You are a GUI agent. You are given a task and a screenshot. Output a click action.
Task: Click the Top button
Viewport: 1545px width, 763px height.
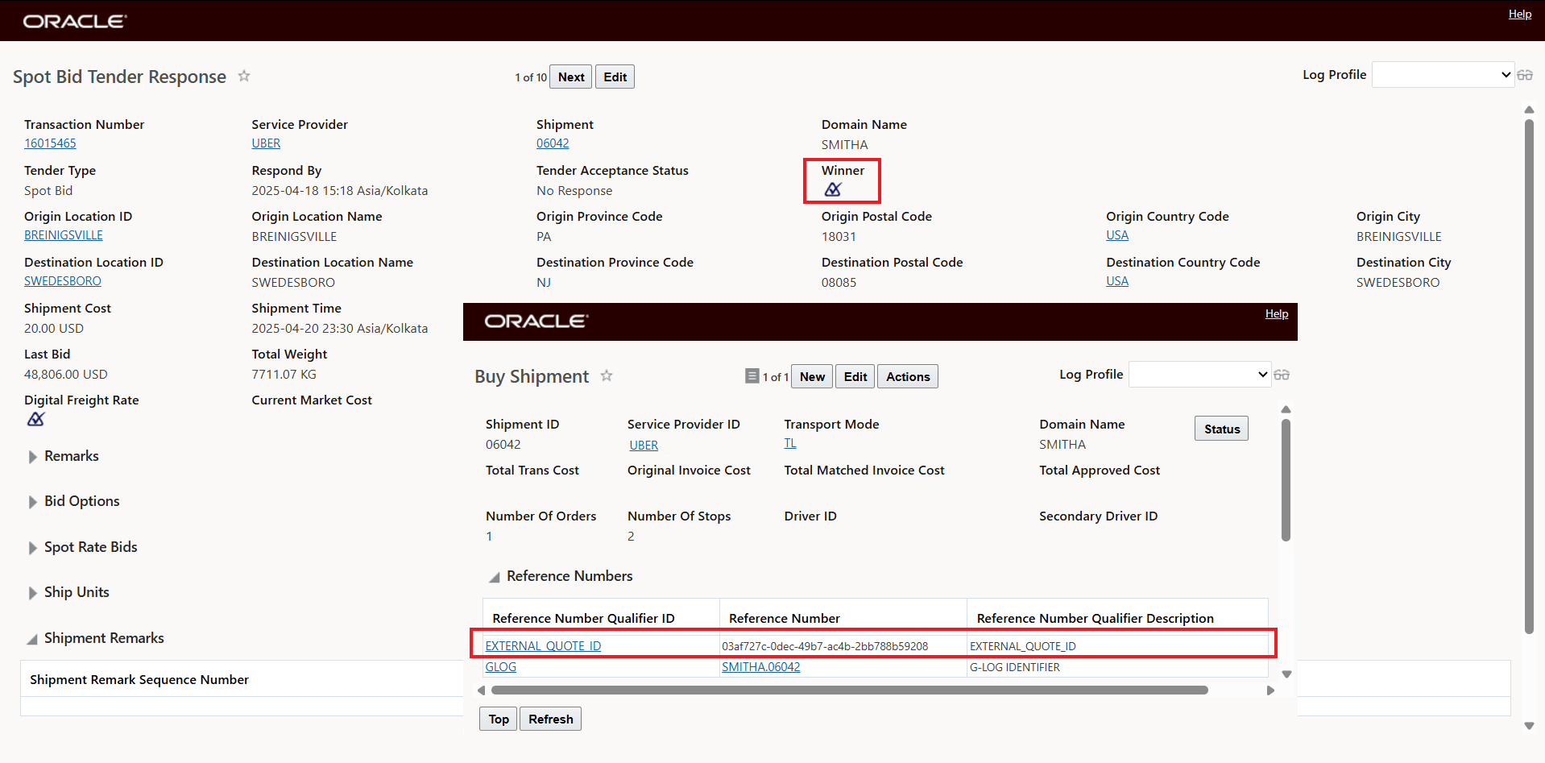(499, 719)
